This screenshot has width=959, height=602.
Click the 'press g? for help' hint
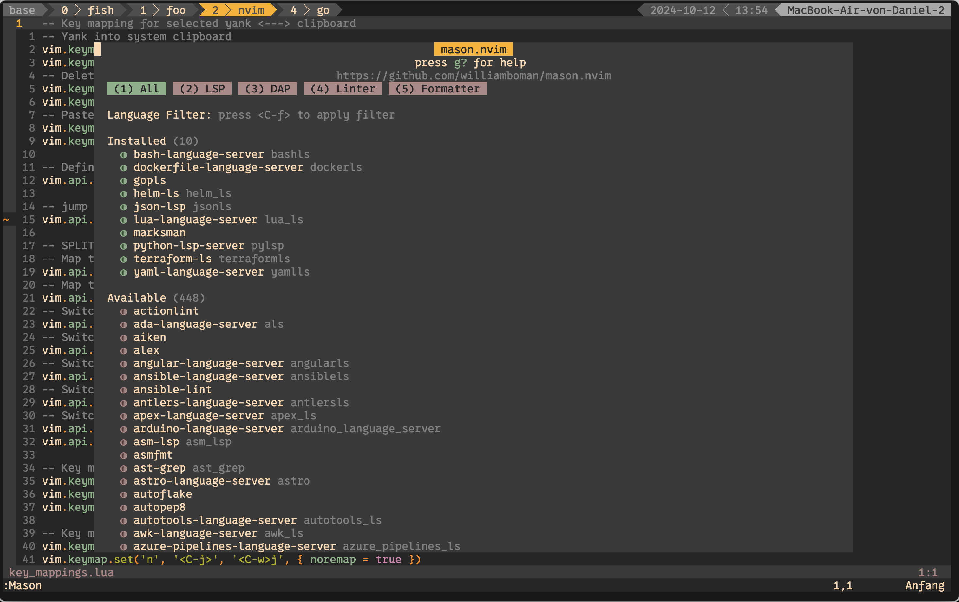point(470,62)
